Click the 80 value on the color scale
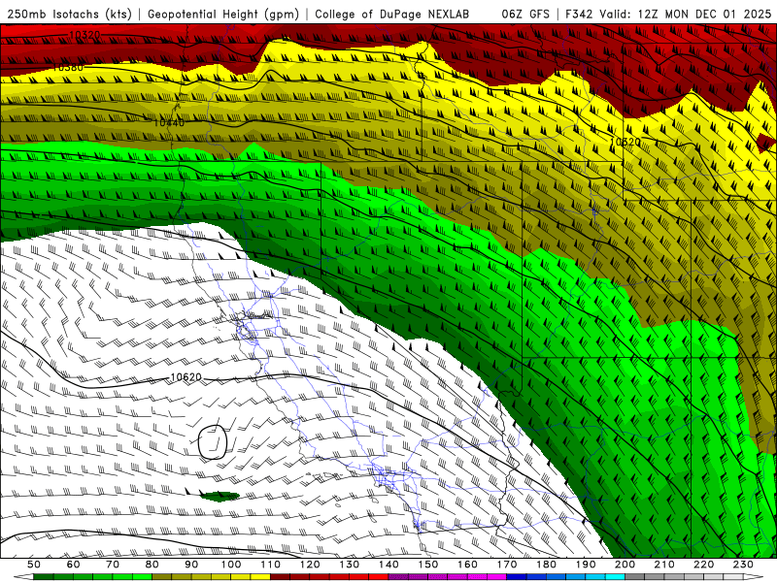The image size is (777, 582). [152, 565]
